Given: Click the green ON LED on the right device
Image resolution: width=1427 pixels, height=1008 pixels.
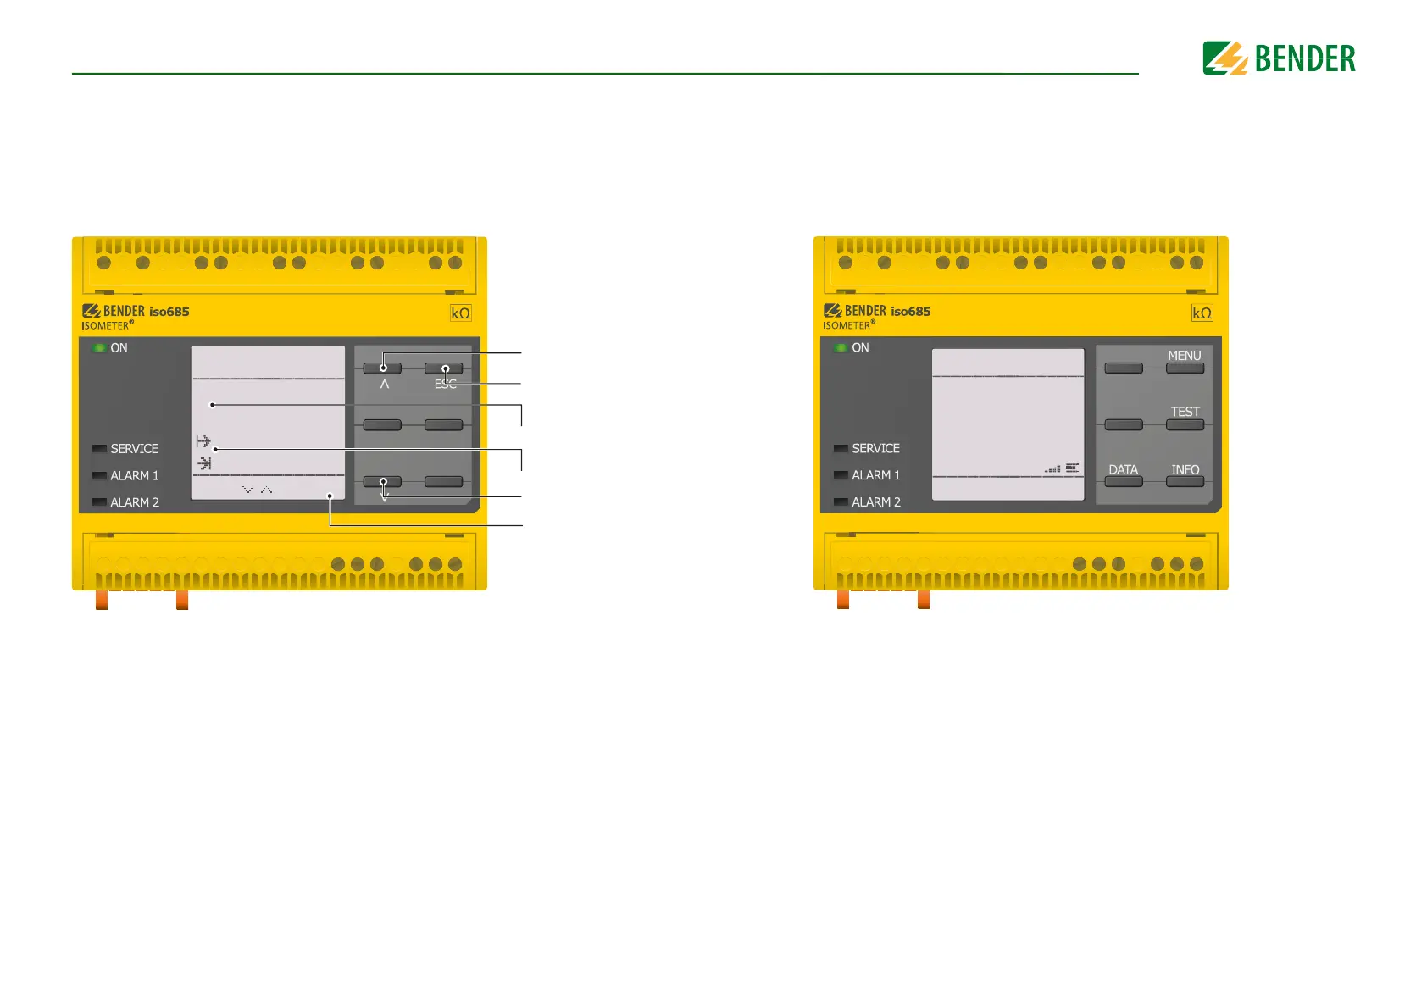Looking at the screenshot, I should tap(841, 348).
